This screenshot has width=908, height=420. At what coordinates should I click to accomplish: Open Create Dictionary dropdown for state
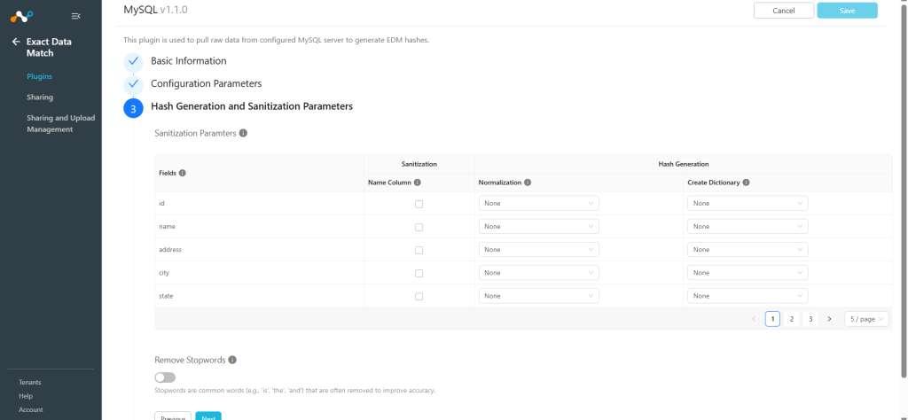tap(748, 296)
